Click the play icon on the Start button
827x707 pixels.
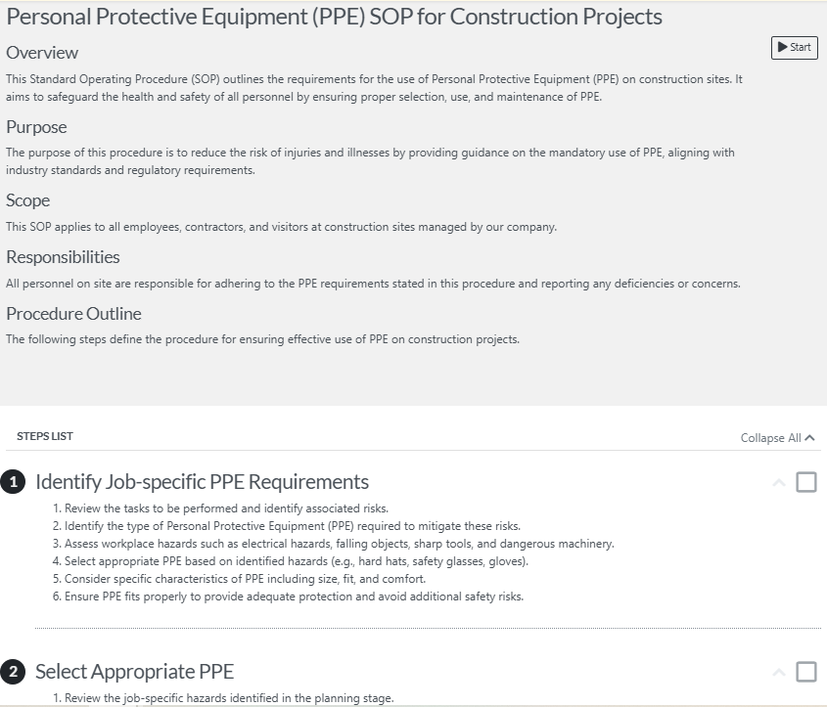782,47
